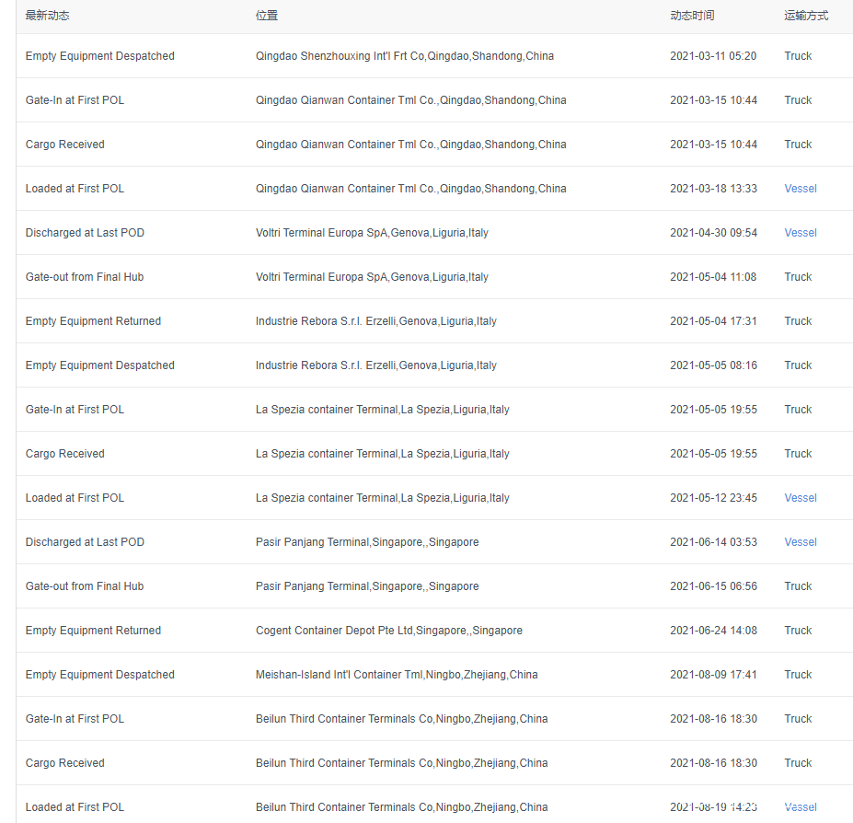
Task: Click Empty Equipment Returned at Industrie Rebora
Action: pyautogui.click(x=93, y=321)
